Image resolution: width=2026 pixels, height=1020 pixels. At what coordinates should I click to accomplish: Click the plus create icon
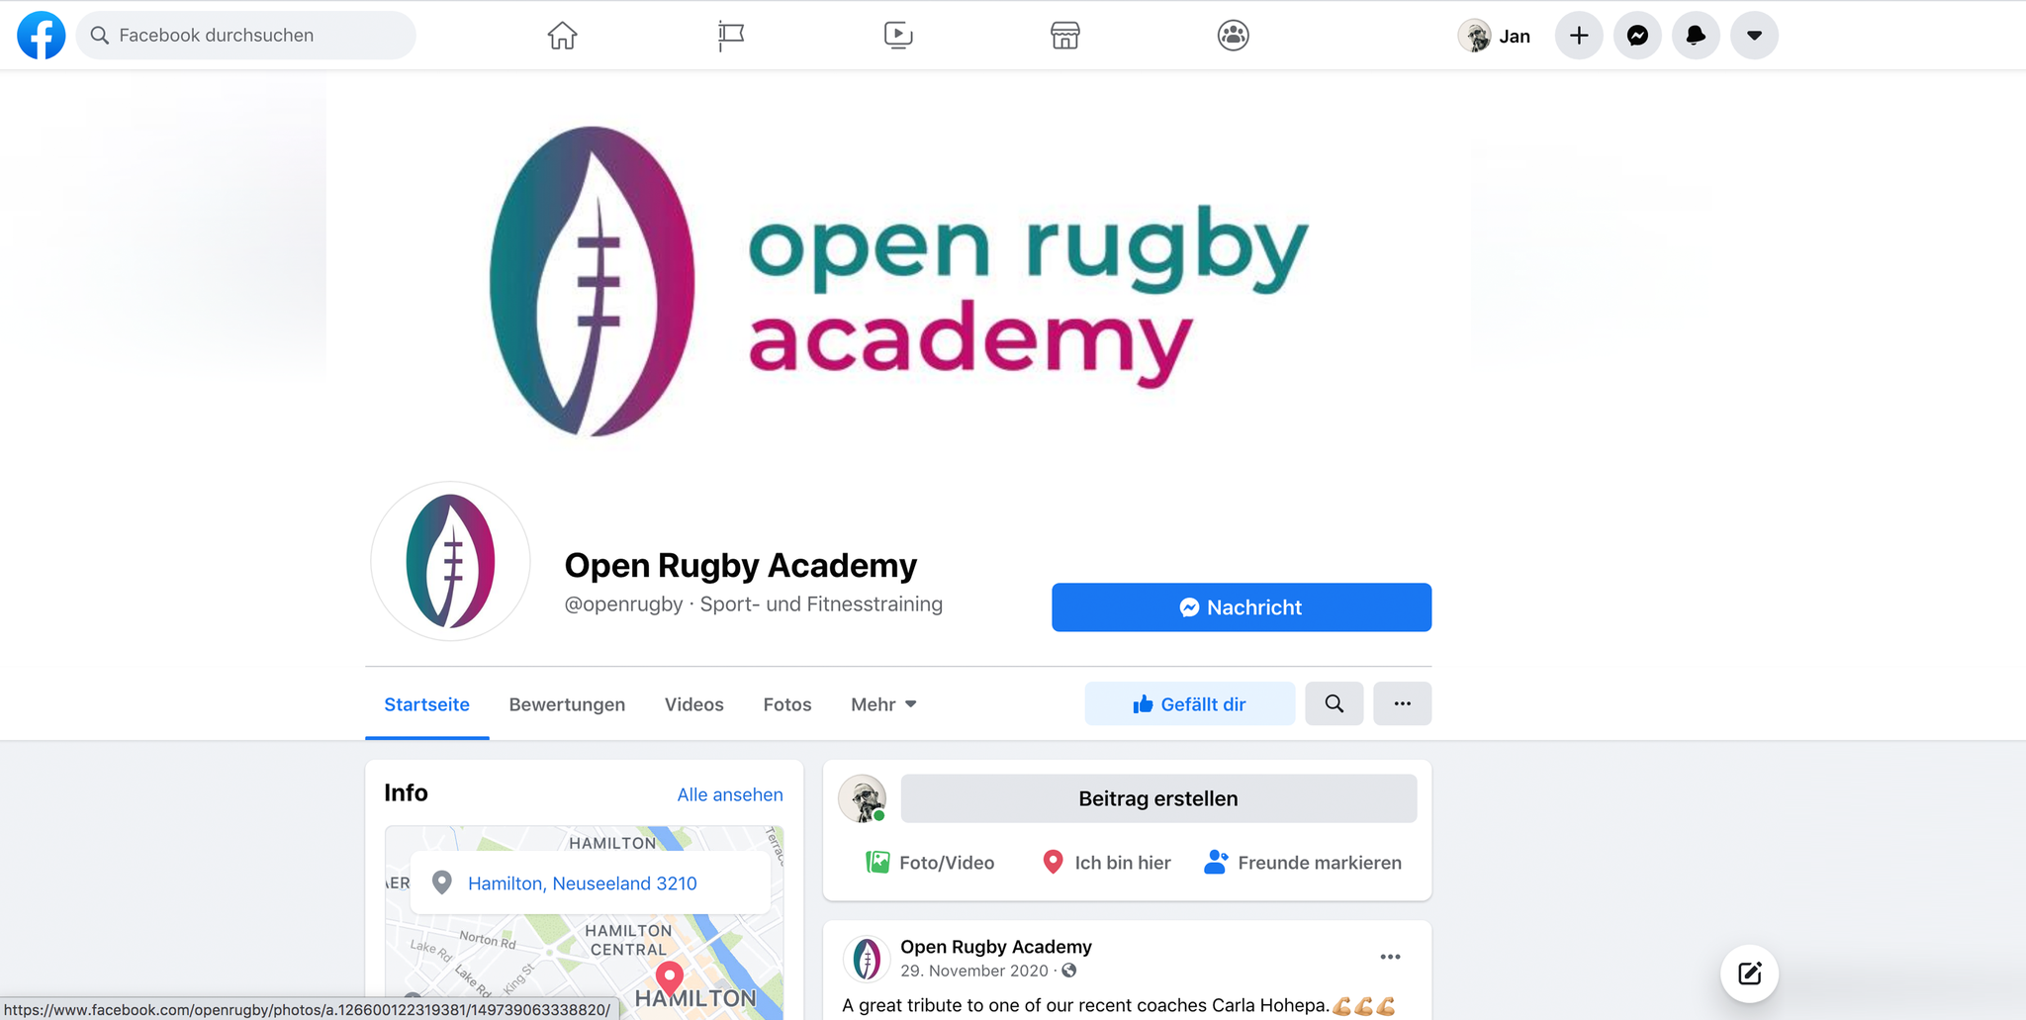coord(1579,36)
